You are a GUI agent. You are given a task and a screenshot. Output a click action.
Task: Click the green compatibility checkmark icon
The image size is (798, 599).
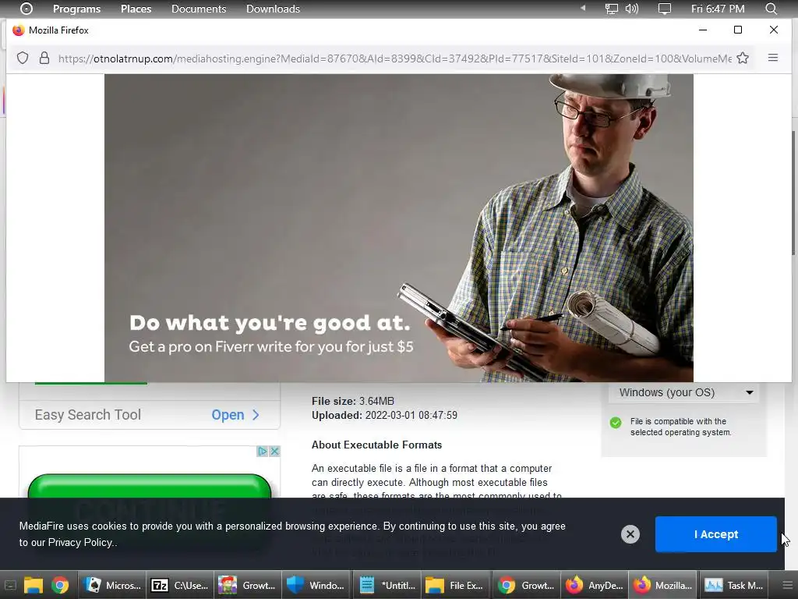point(616,423)
